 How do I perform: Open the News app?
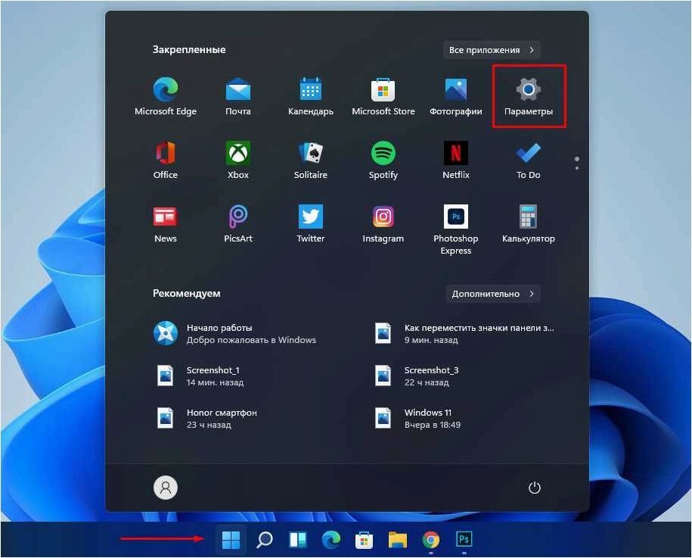(166, 223)
